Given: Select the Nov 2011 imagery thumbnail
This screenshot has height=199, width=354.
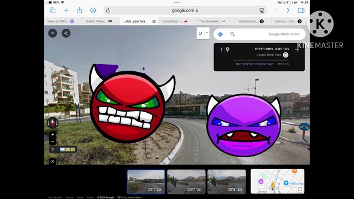Looking at the screenshot, I should [146, 182].
